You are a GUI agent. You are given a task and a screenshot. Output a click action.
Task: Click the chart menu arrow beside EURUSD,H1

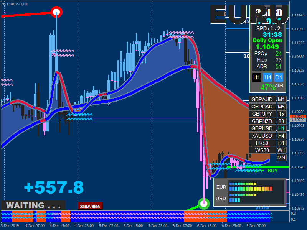3,4
